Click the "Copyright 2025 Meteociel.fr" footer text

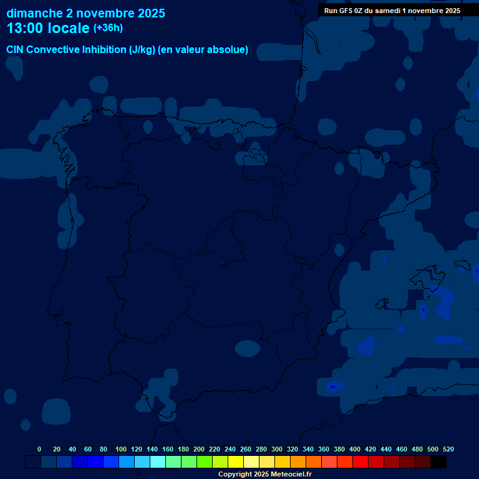point(265,474)
